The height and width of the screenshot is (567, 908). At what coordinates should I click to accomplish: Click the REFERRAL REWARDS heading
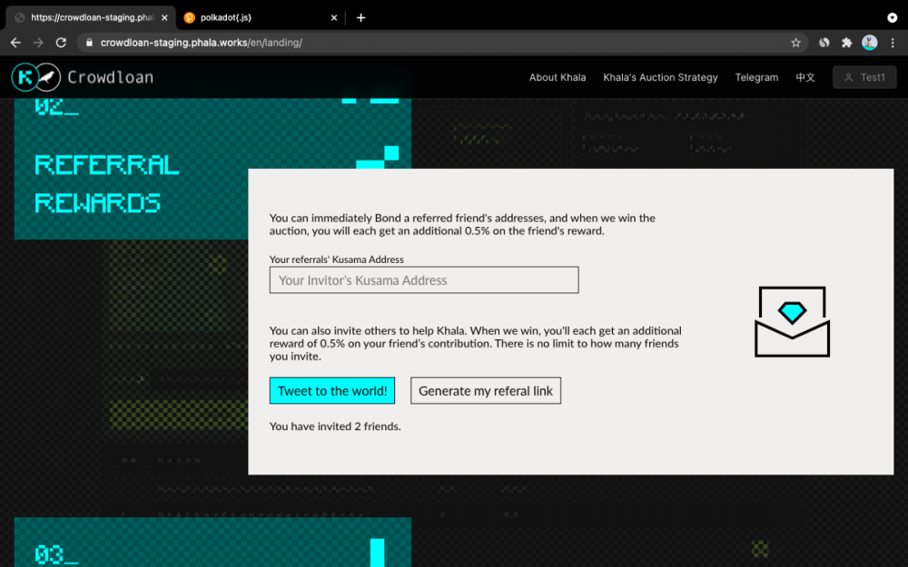point(106,184)
